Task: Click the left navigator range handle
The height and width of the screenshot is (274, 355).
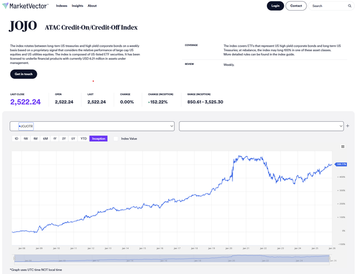Action: click(x=14, y=258)
